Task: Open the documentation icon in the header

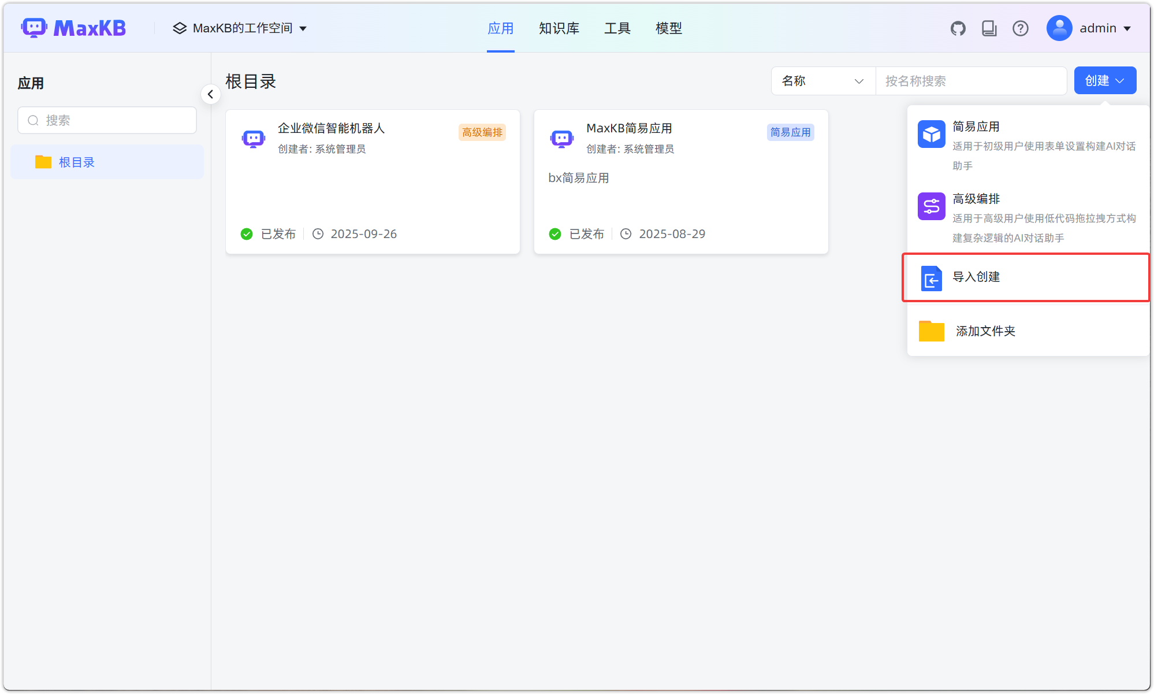Action: [x=989, y=28]
